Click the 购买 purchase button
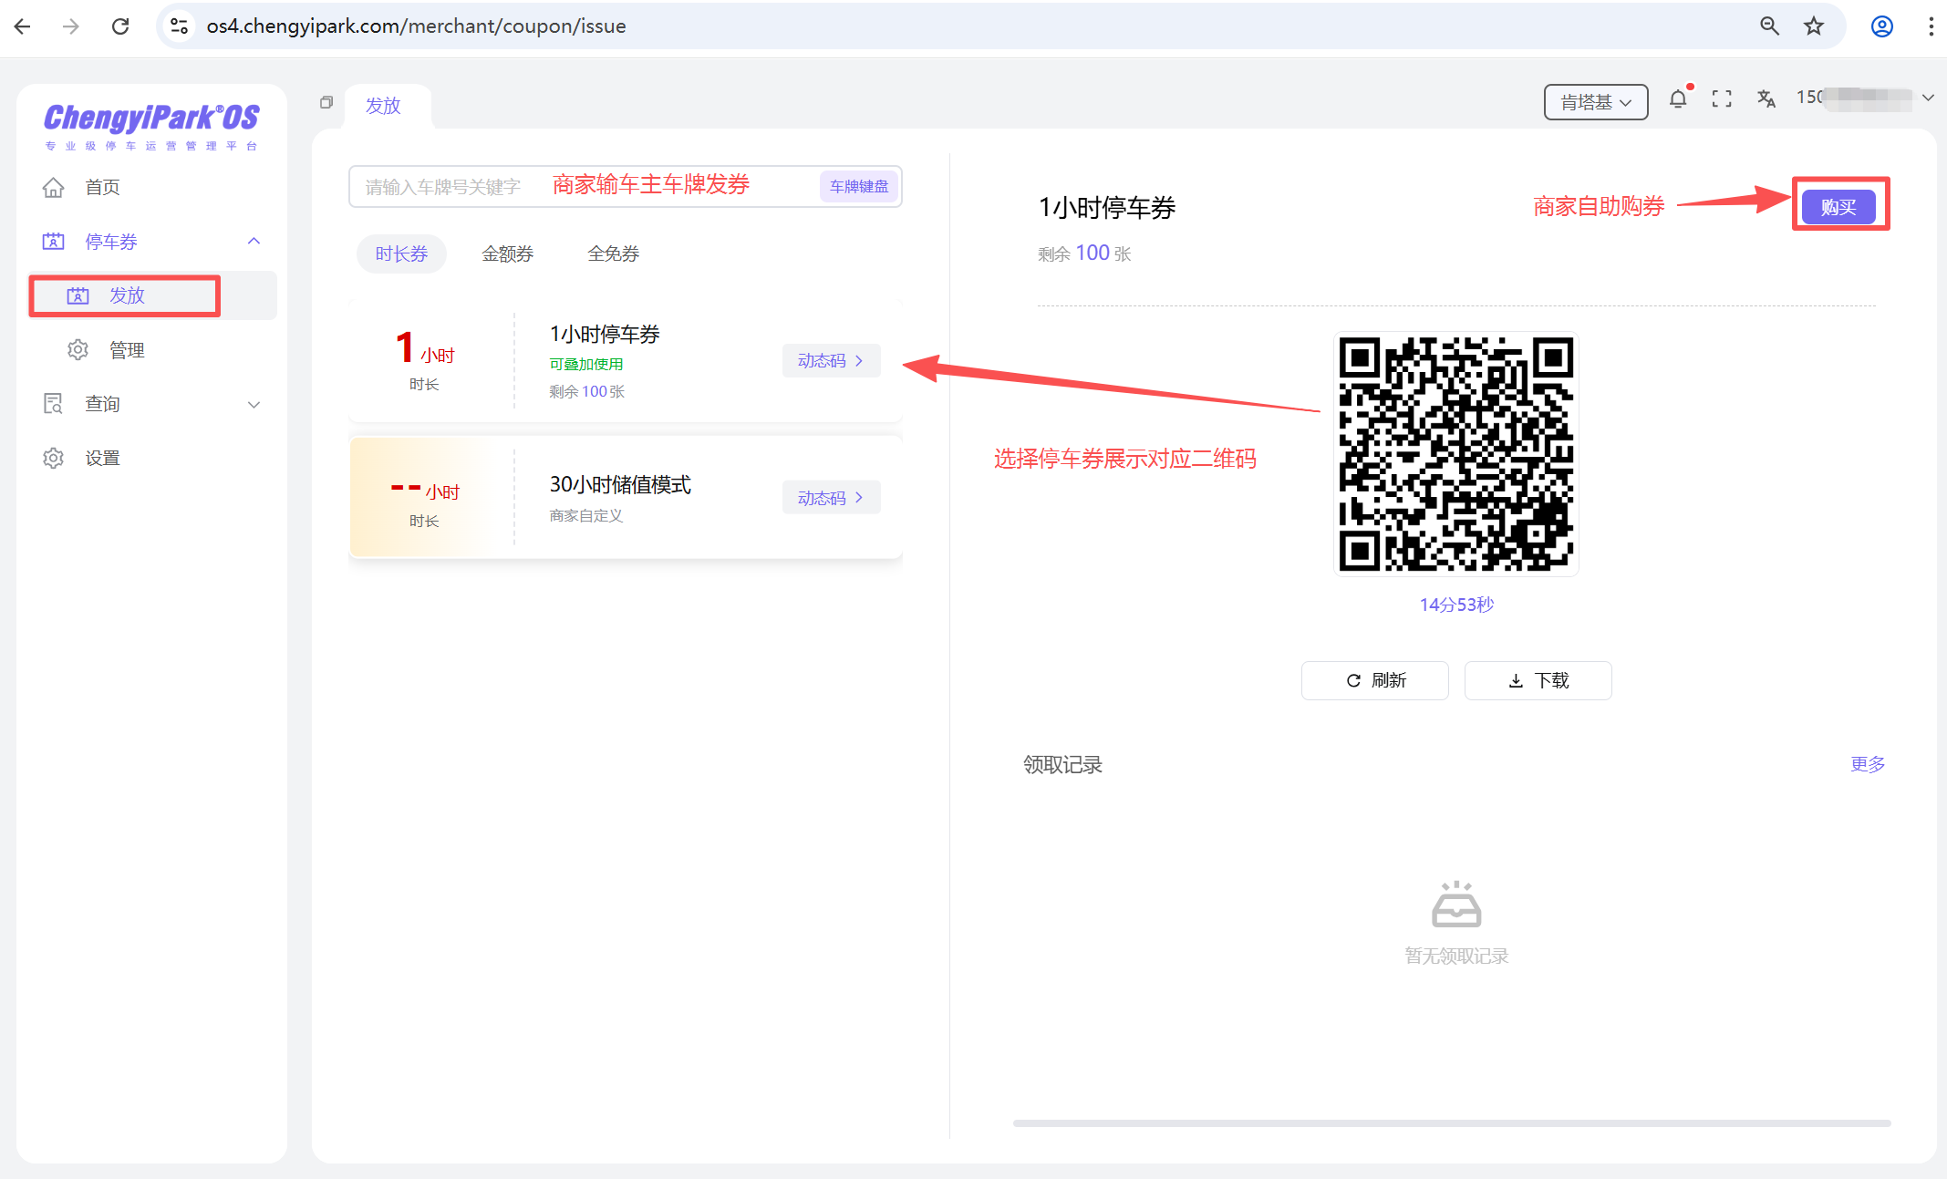The height and width of the screenshot is (1179, 1947). coord(1838,207)
